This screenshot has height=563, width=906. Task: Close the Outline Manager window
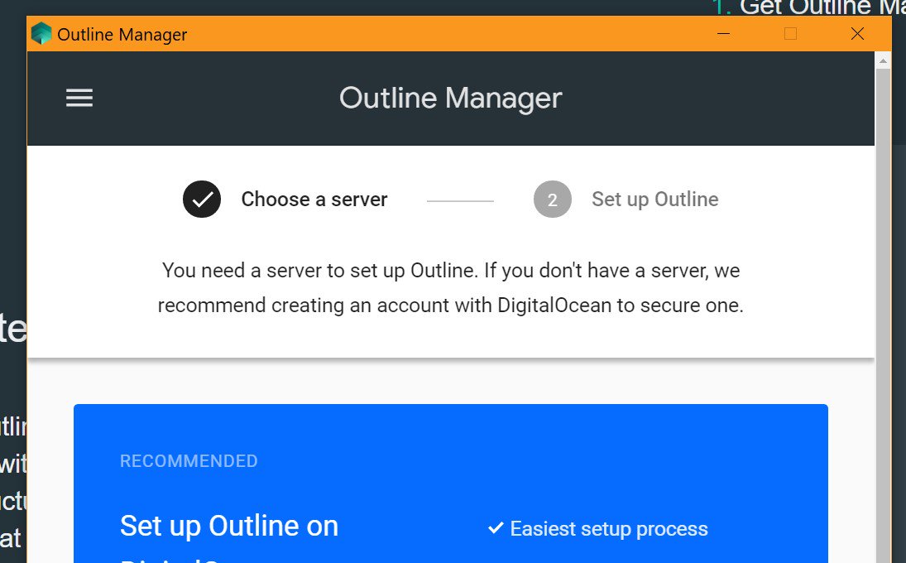857,33
